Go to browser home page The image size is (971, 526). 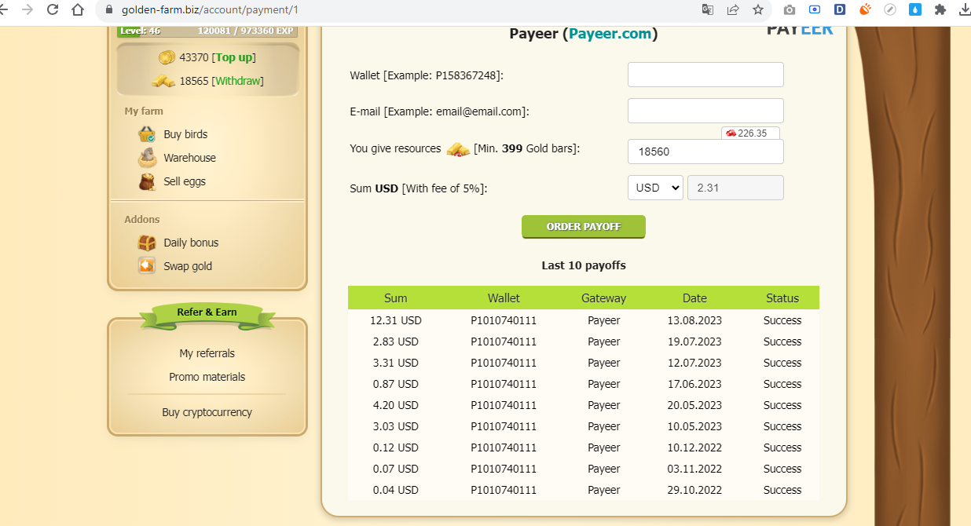(77, 10)
